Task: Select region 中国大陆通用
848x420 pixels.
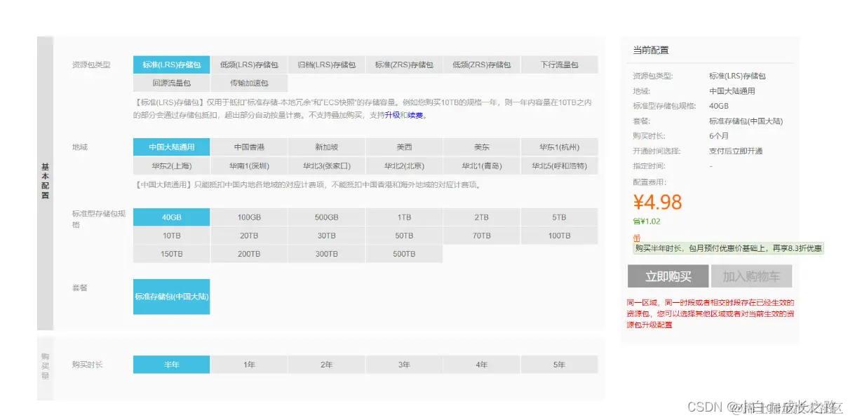Action: point(172,147)
